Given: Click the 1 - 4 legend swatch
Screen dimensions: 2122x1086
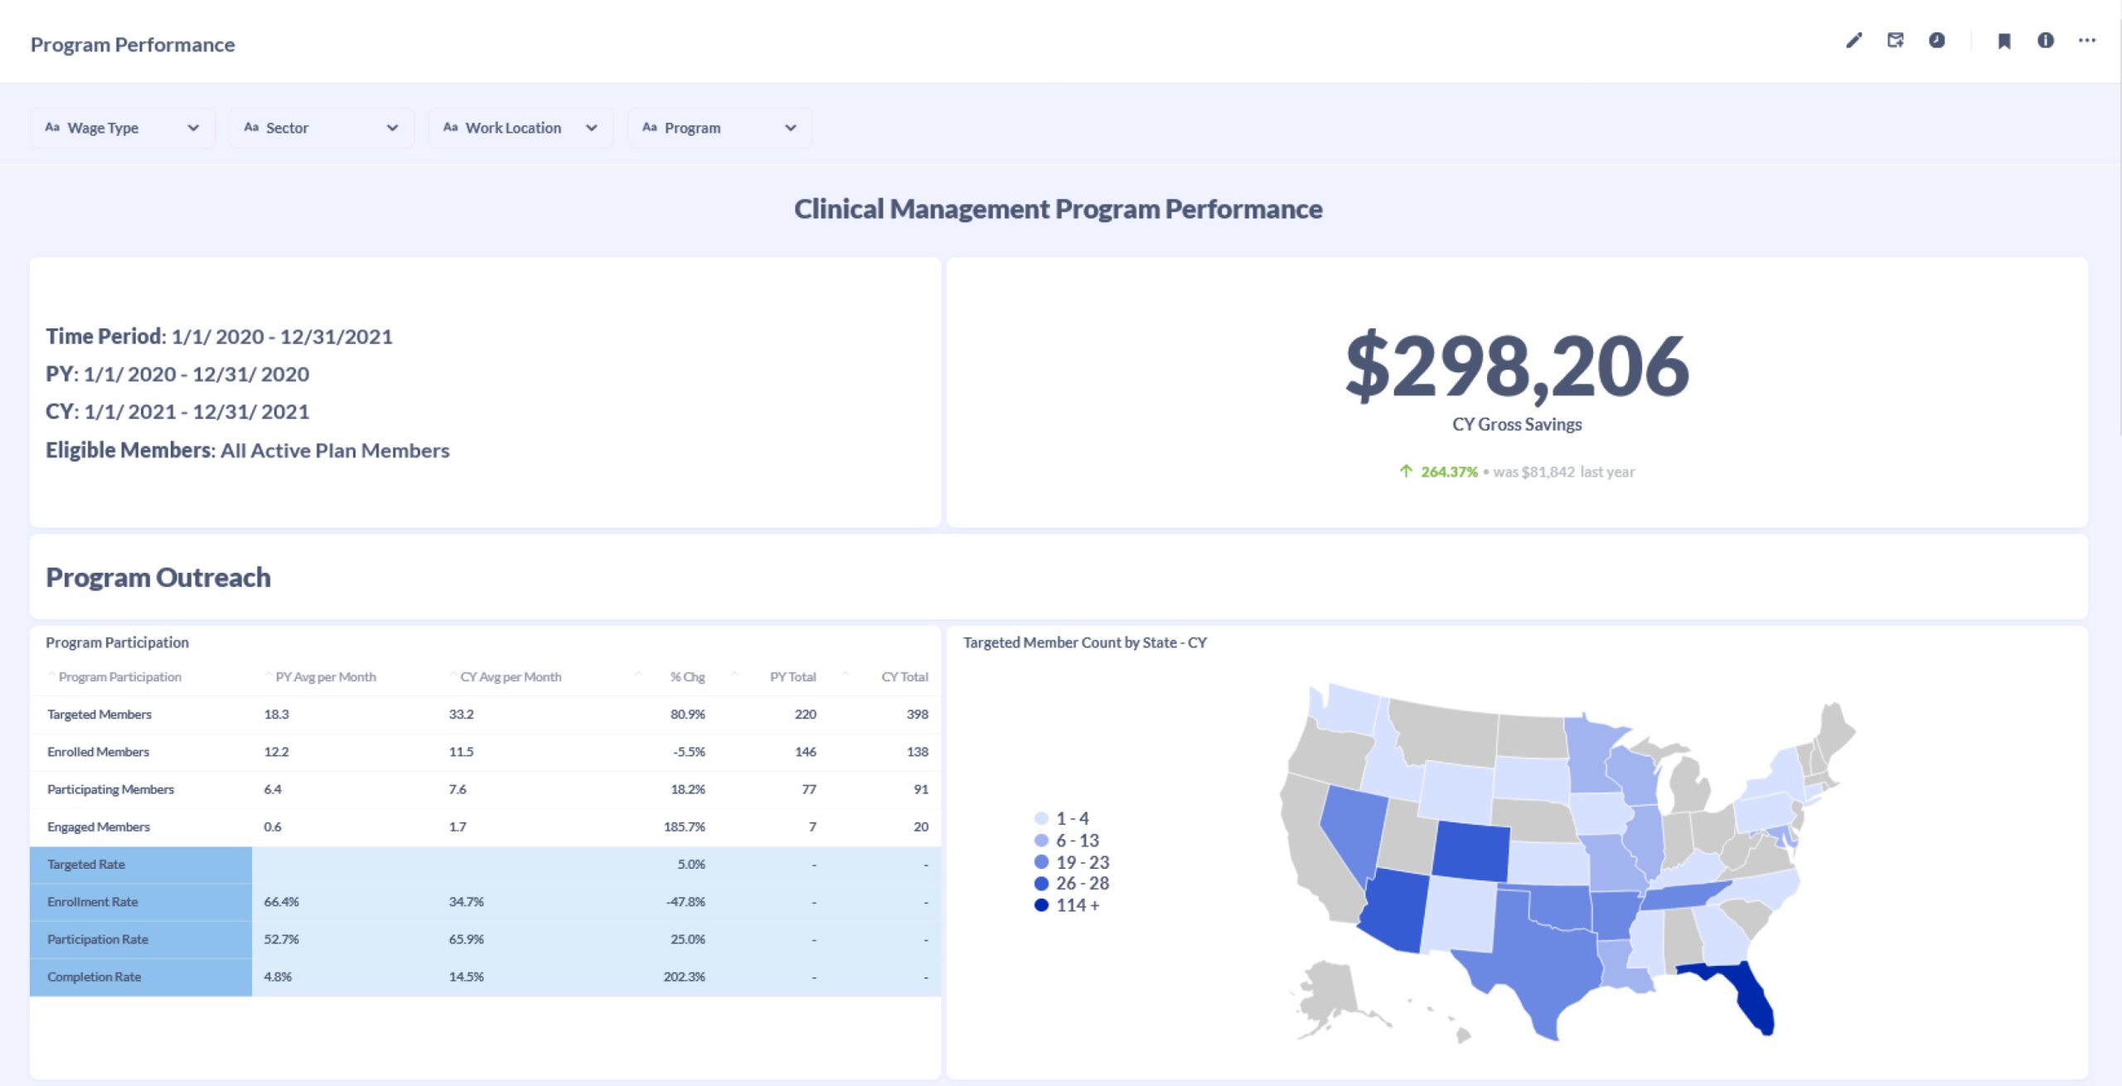Looking at the screenshot, I should 1042,818.
